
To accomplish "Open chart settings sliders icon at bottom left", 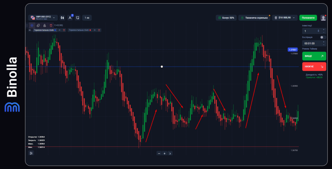I will pyautogui.click(x=31, y=153).
